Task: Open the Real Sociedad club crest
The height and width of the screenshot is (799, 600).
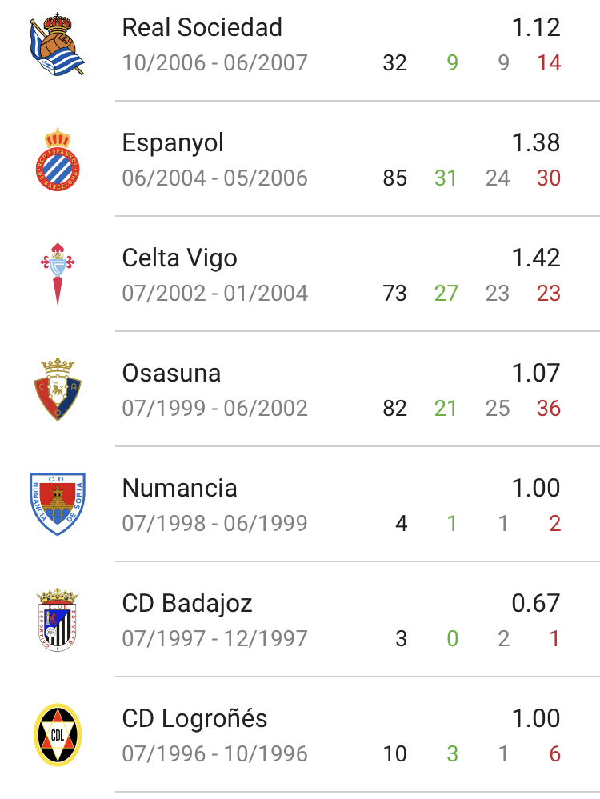Action: click(57, 44)
